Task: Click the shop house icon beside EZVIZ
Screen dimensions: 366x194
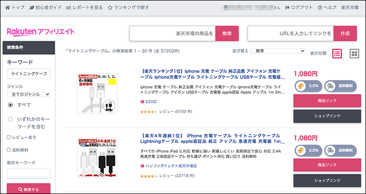Action: pyautogui.click(x=142, y=102)
